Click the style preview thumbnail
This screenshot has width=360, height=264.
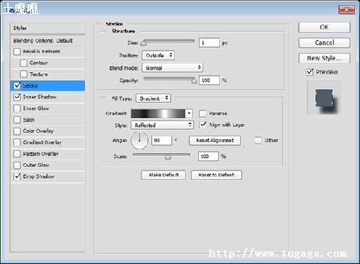324,97
